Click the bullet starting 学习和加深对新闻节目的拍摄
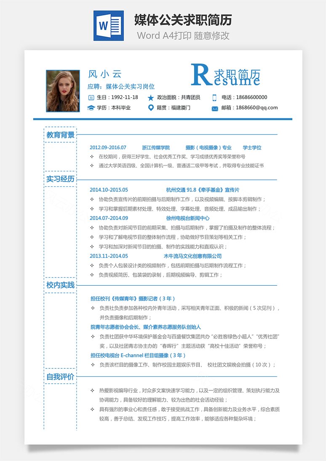Screen dimensions: 326x461 click(159, 247)
